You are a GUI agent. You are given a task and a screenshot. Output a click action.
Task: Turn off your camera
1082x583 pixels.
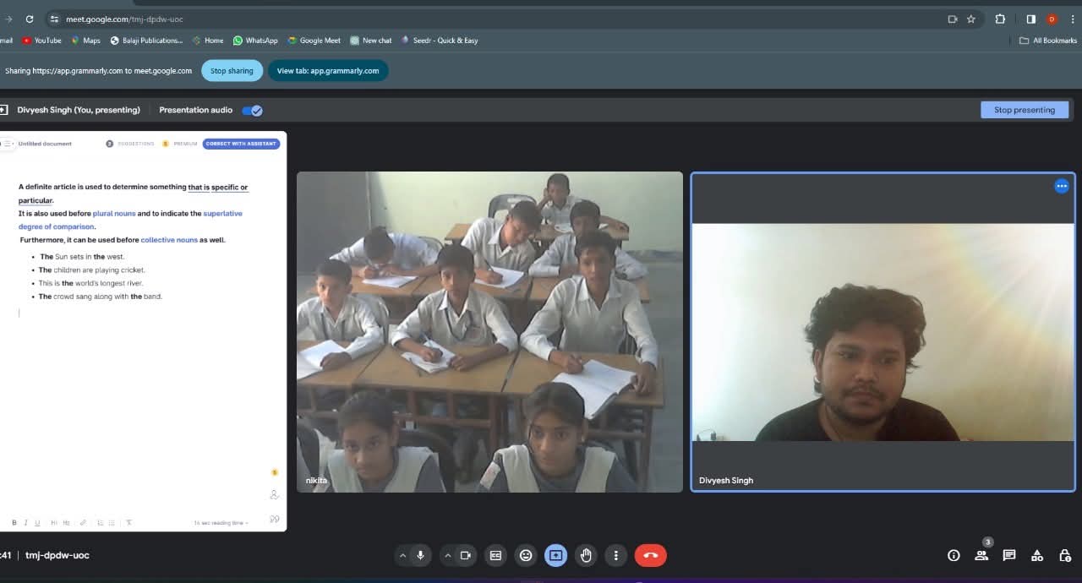(x=465, y=555)
